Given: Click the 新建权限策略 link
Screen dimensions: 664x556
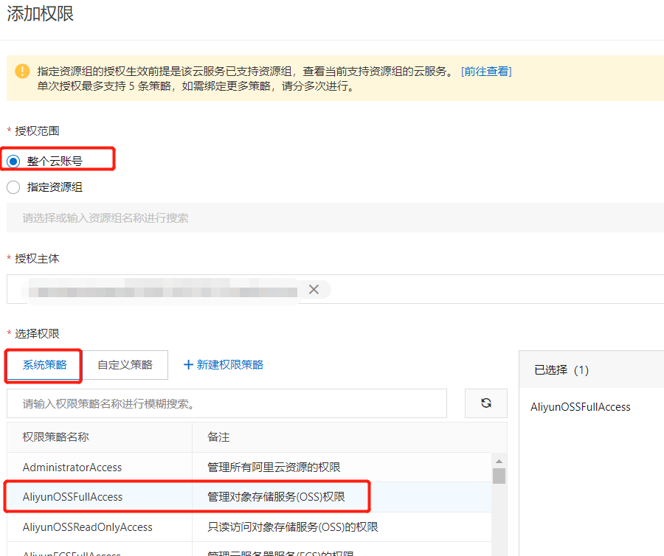Looking at the screenshot, I should (x=230, y=365).
